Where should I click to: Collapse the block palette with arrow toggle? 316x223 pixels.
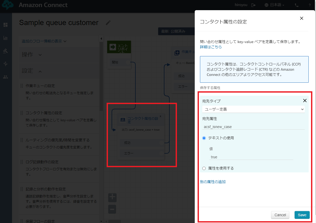click(x=101, y=39)
